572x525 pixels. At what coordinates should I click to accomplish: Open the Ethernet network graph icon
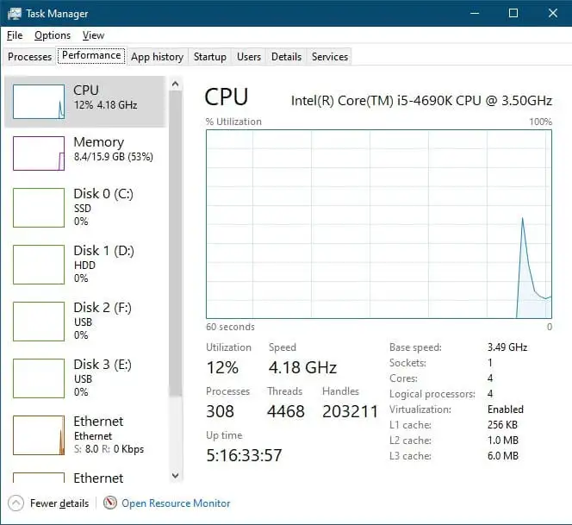(x=39, y=435)
